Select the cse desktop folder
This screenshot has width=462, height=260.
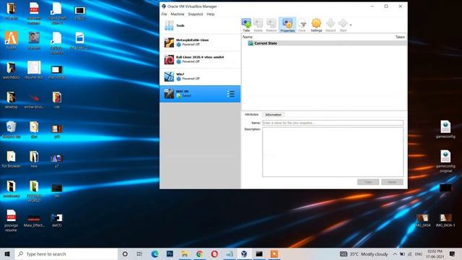(57, 100)
